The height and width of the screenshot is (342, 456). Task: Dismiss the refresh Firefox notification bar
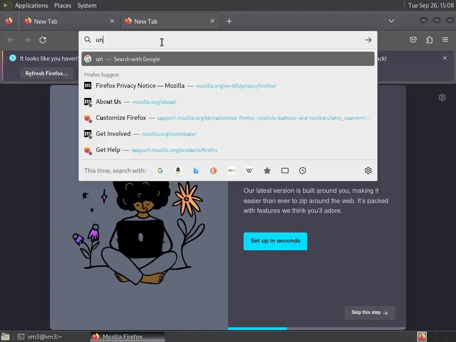click(x=445, y=58)
